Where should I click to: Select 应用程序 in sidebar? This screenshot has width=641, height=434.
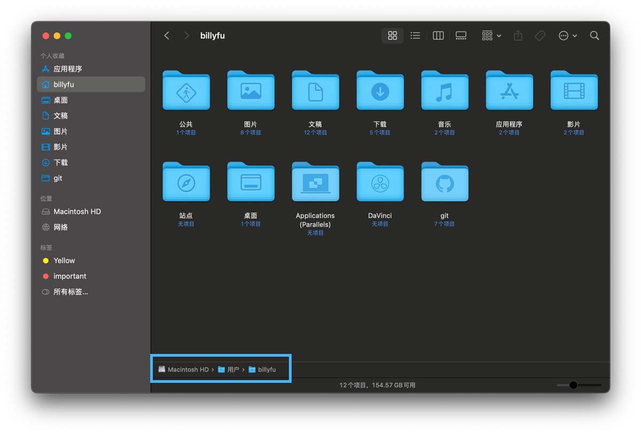click(67, 69)
